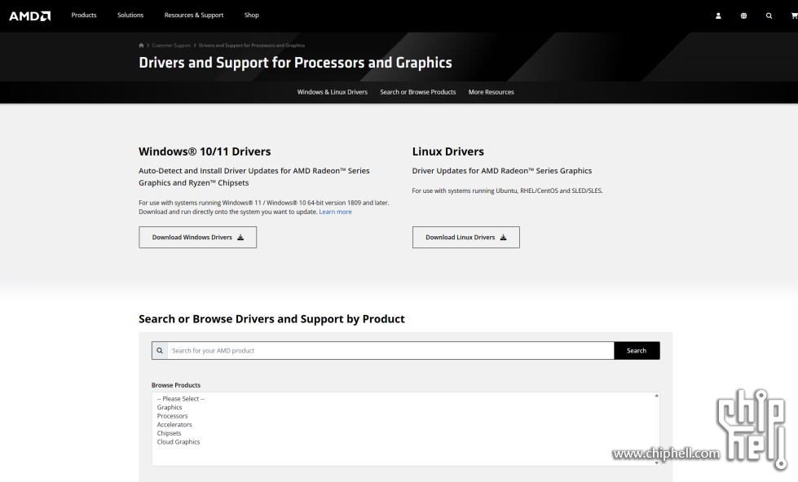Open the globe language selector icon
The image size is (798, 482).
[x=743, y=15]
